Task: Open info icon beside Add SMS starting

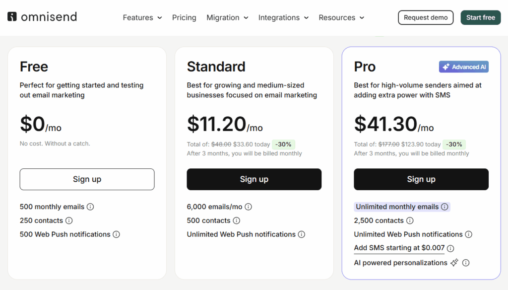Action: coord(450,248)
